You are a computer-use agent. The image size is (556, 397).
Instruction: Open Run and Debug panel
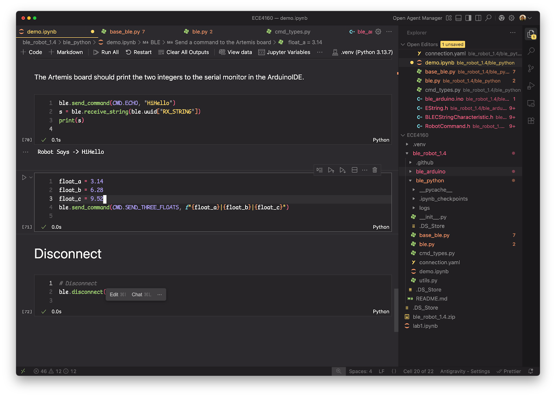click(531, 85)
